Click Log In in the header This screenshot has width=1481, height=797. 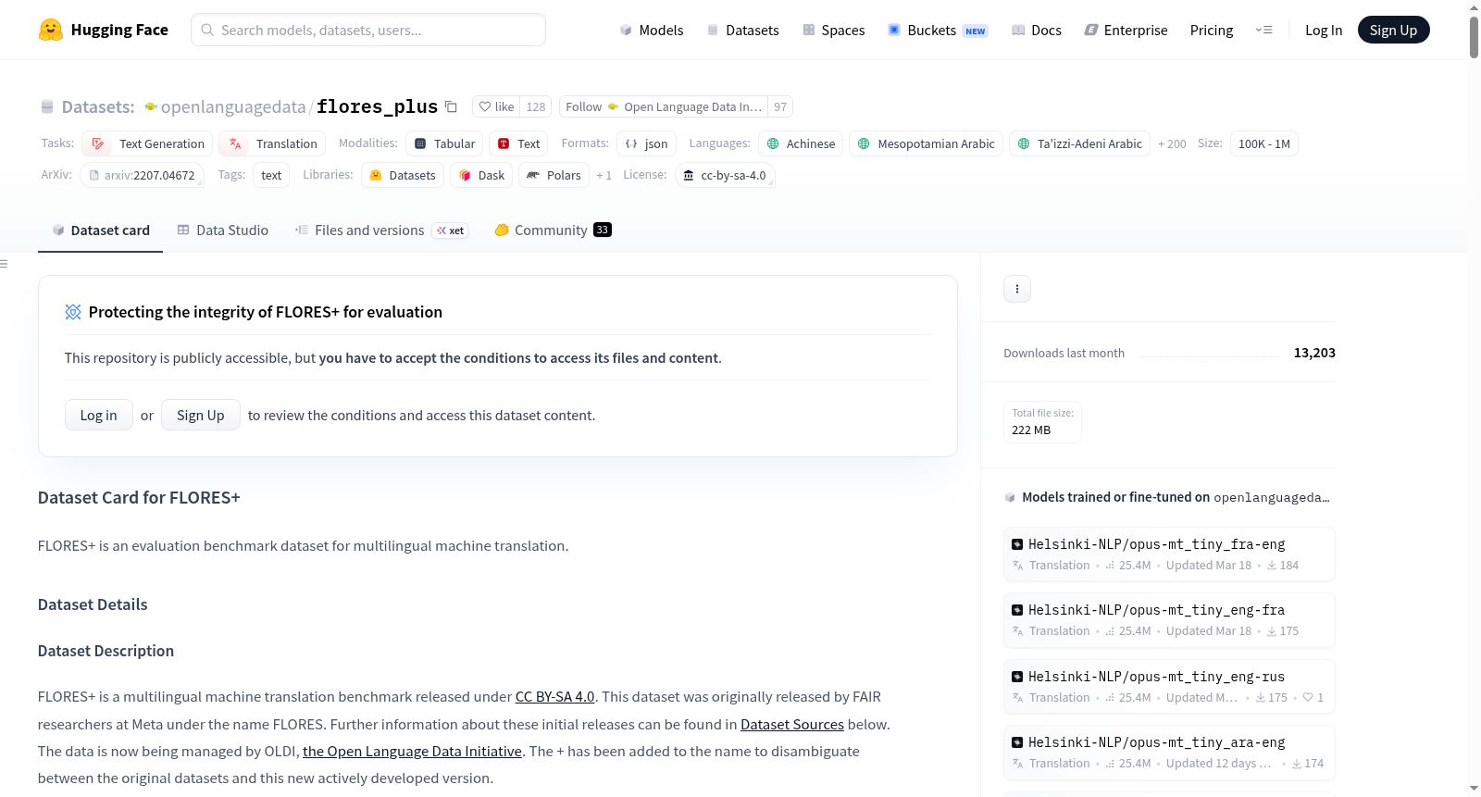[x=1324, y=30]
